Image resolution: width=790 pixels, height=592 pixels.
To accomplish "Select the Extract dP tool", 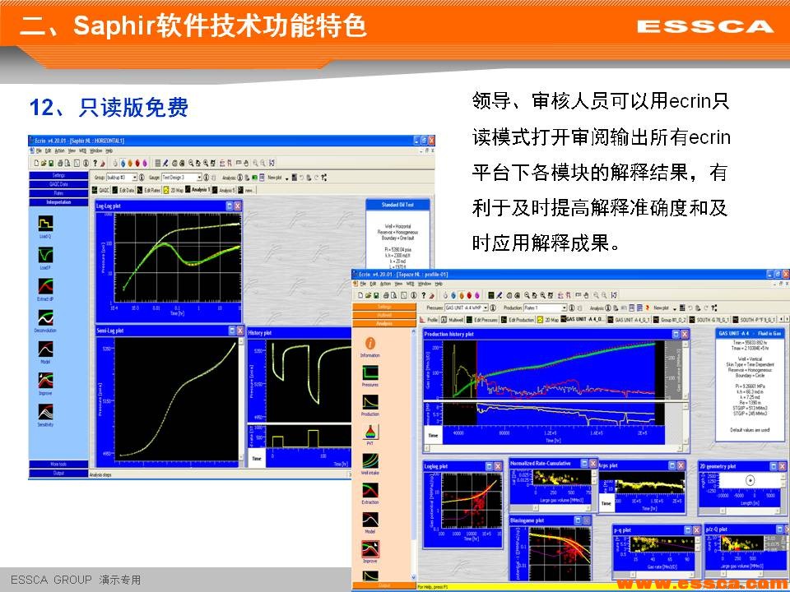I will 45,287.
